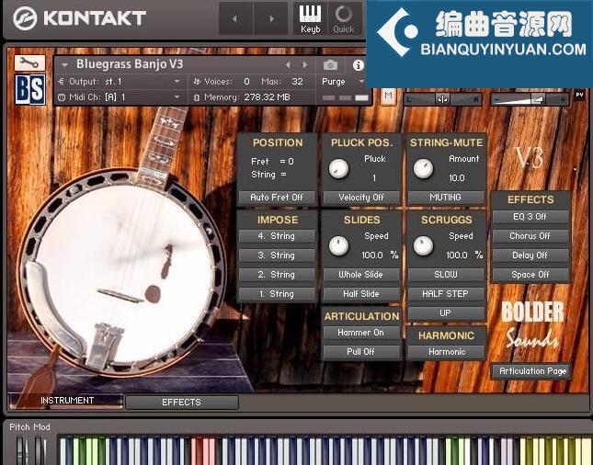Open the Quick load panel
Viewport: 593px width, 465px height.
pos(344,18)
